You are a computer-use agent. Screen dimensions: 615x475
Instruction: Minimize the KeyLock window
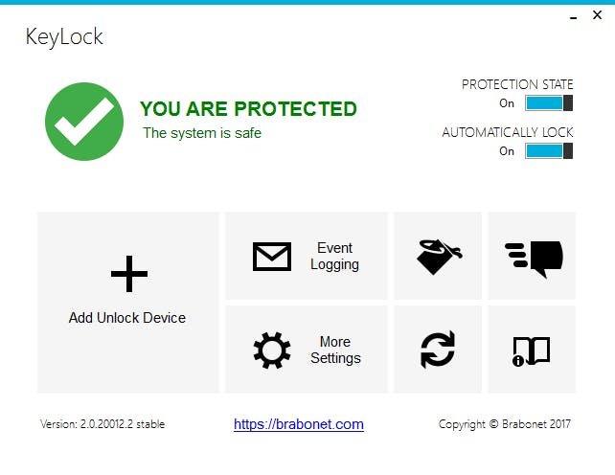click(573, 17)
